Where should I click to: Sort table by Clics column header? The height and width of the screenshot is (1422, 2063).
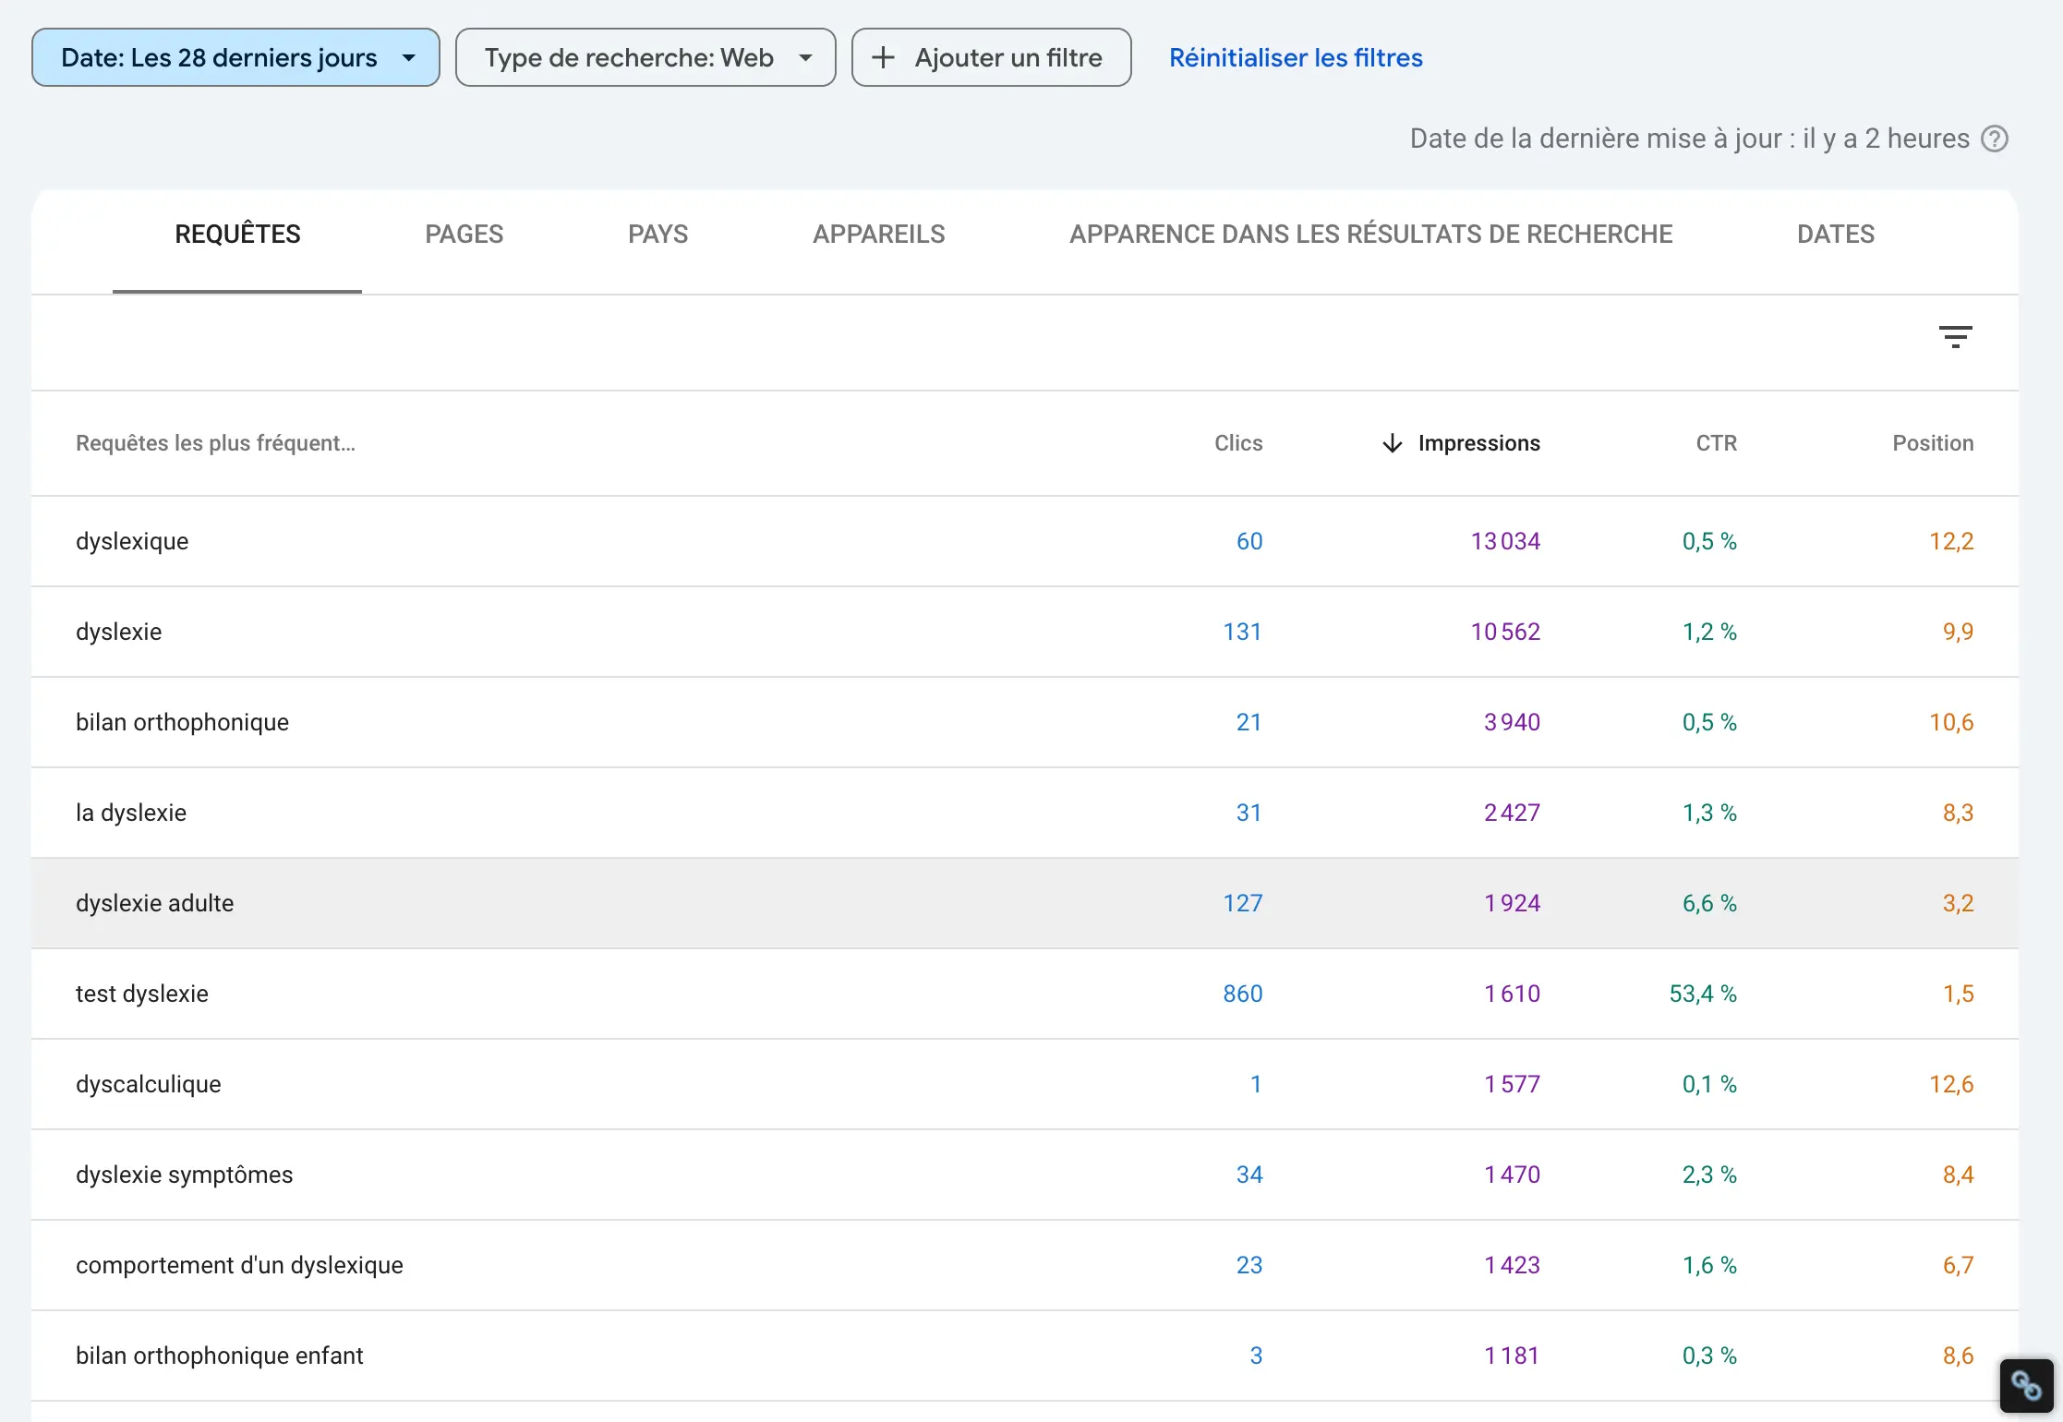pos(1237,443)
